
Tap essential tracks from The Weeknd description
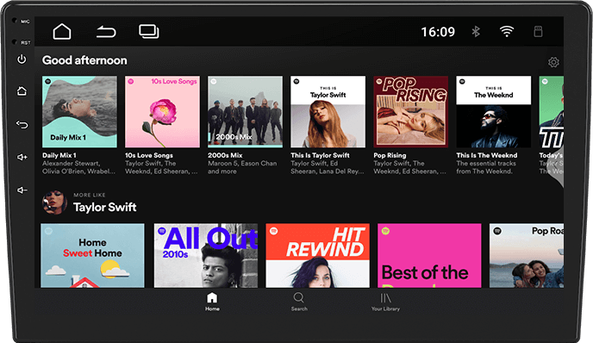486,167
